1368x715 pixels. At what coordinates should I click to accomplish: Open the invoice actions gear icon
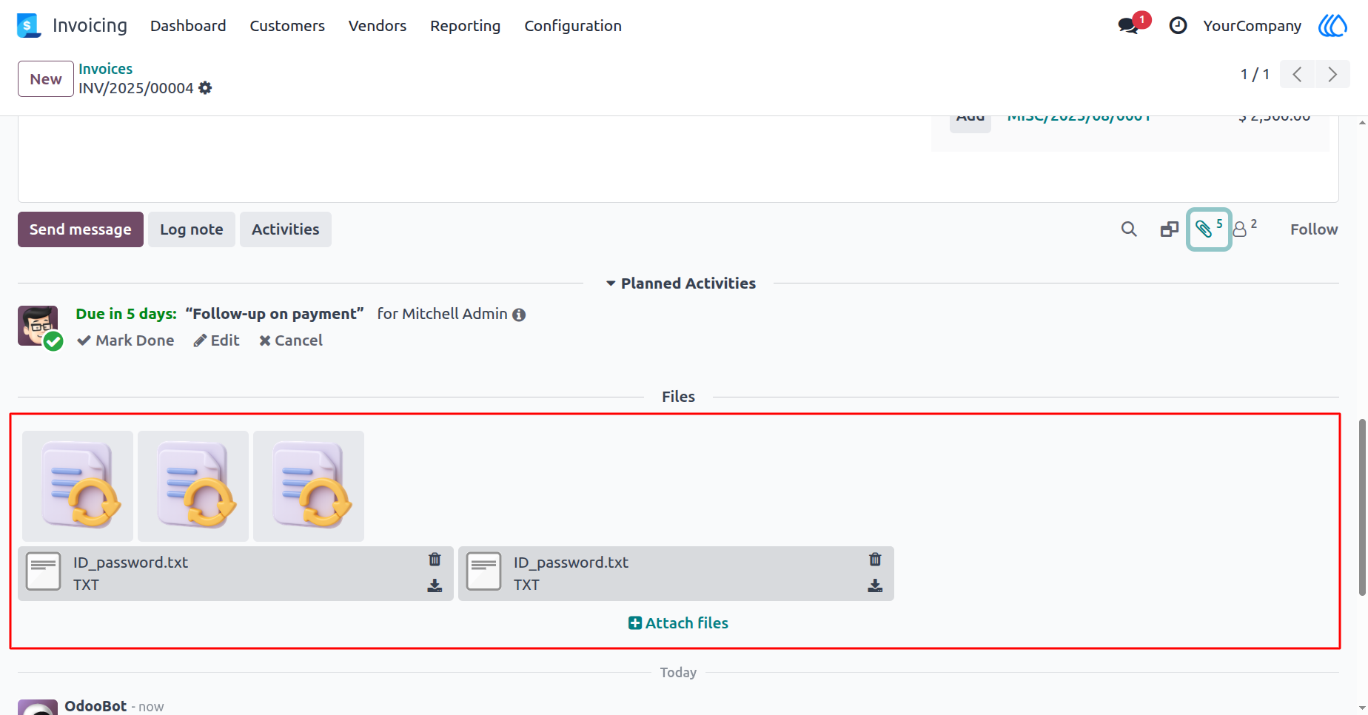(205, 88)
